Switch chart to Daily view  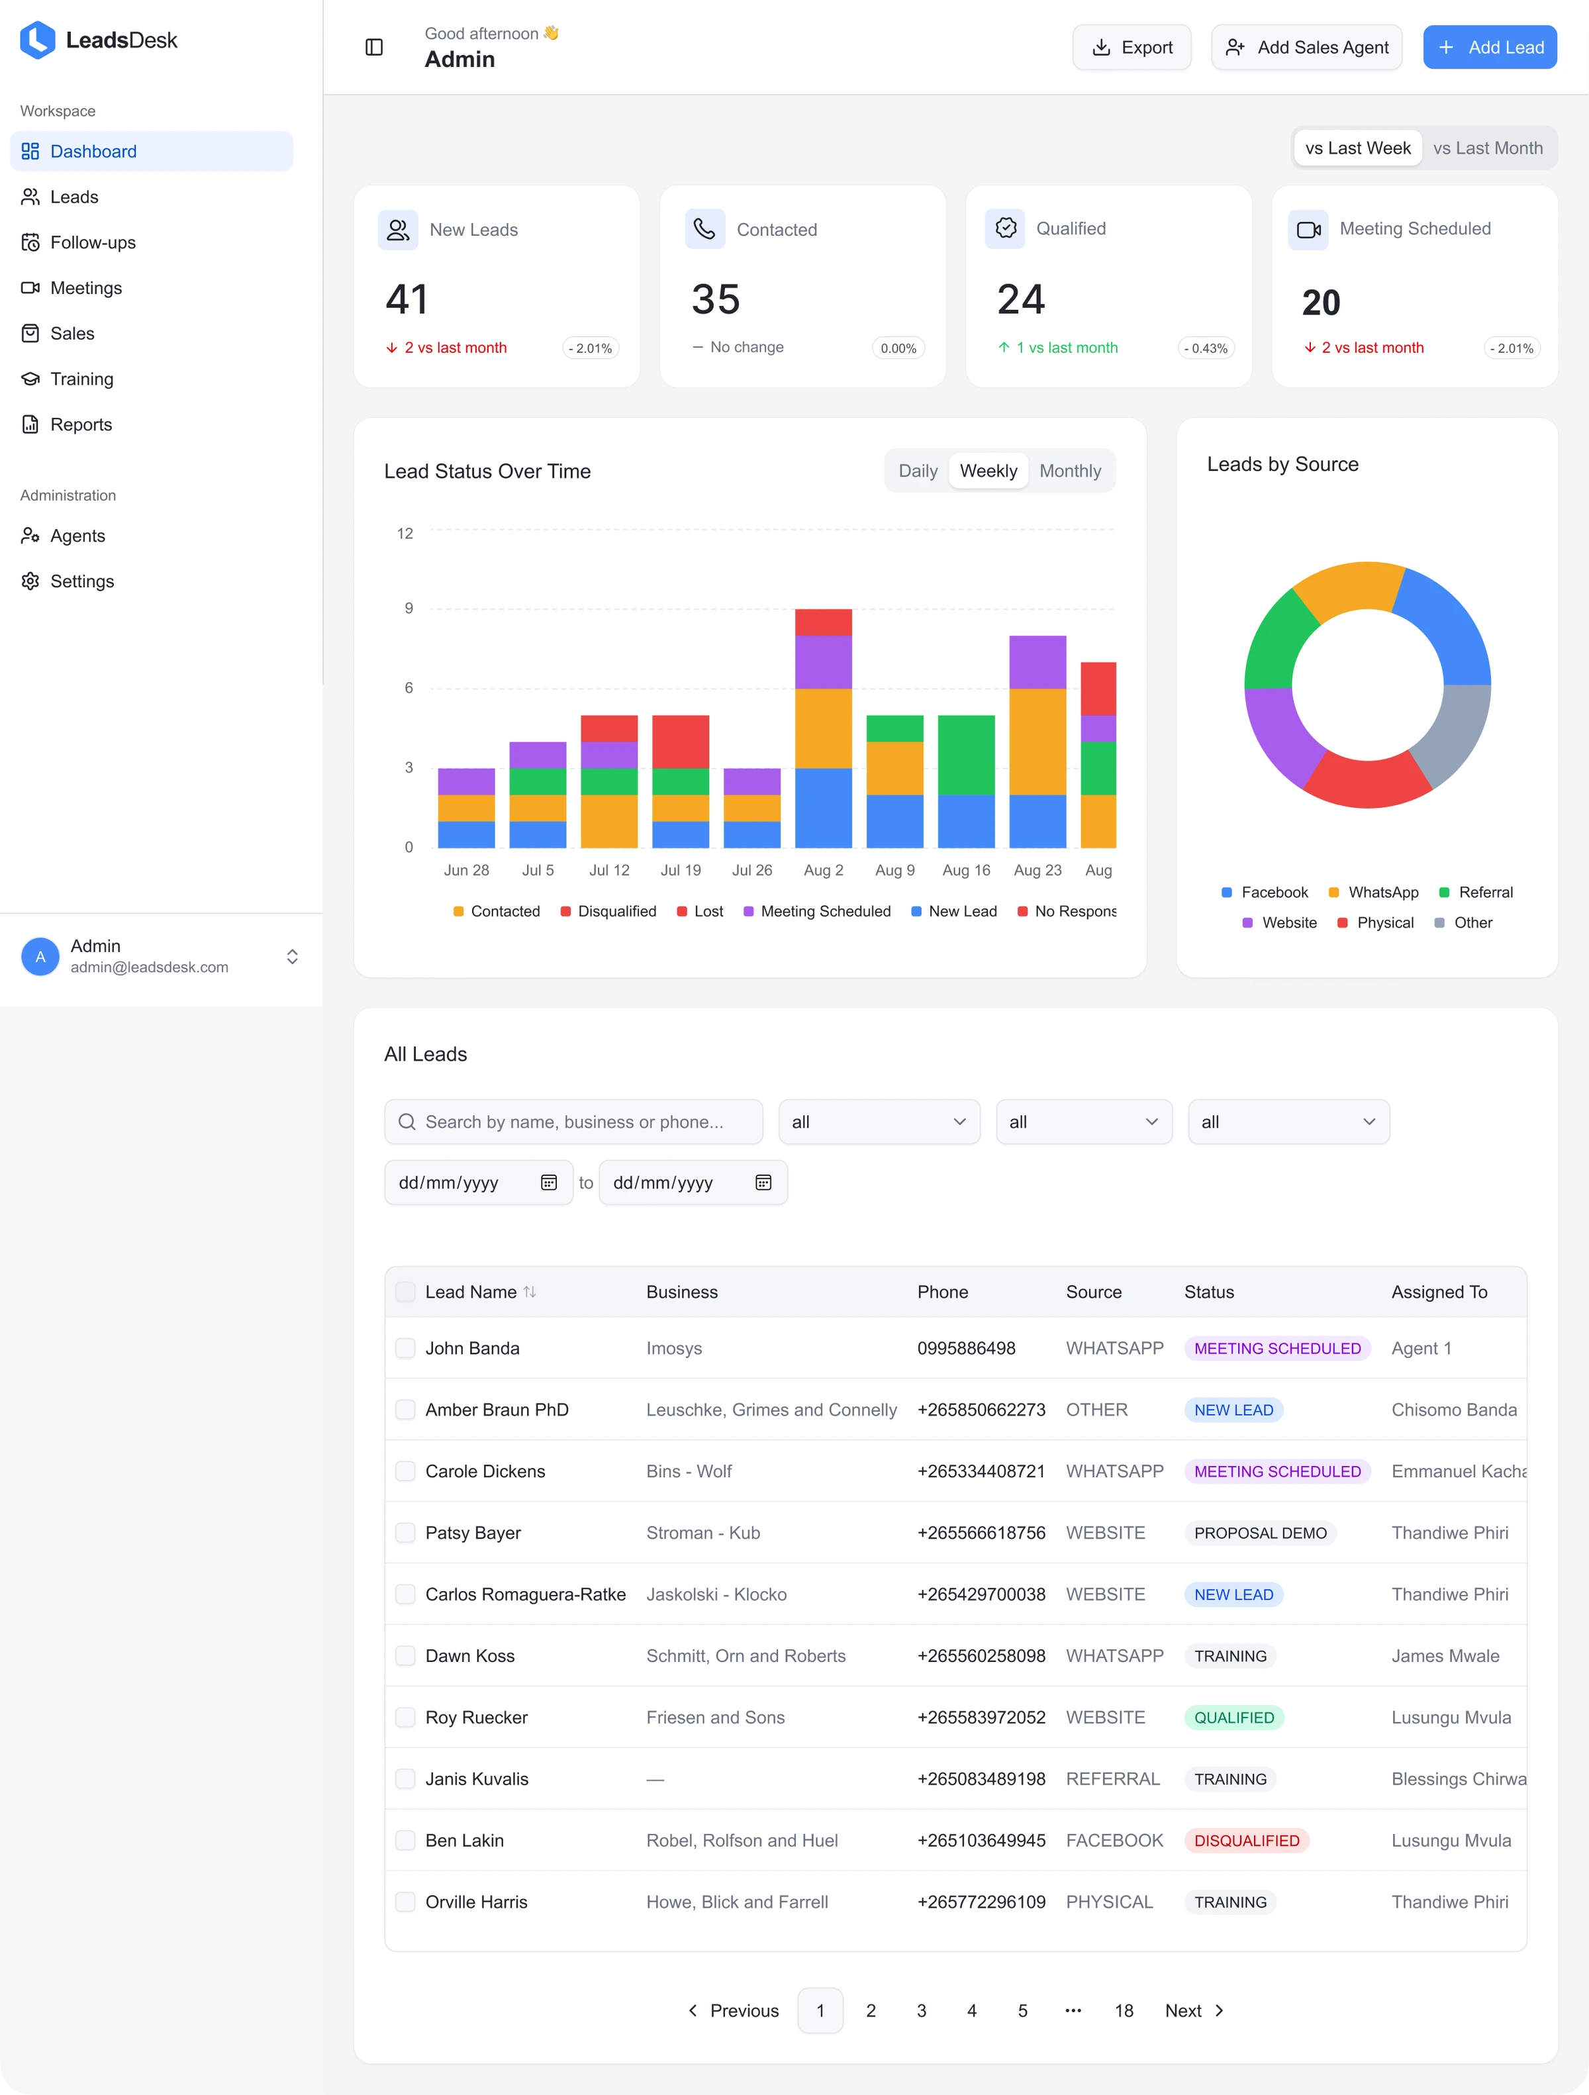tap(918, 471)
